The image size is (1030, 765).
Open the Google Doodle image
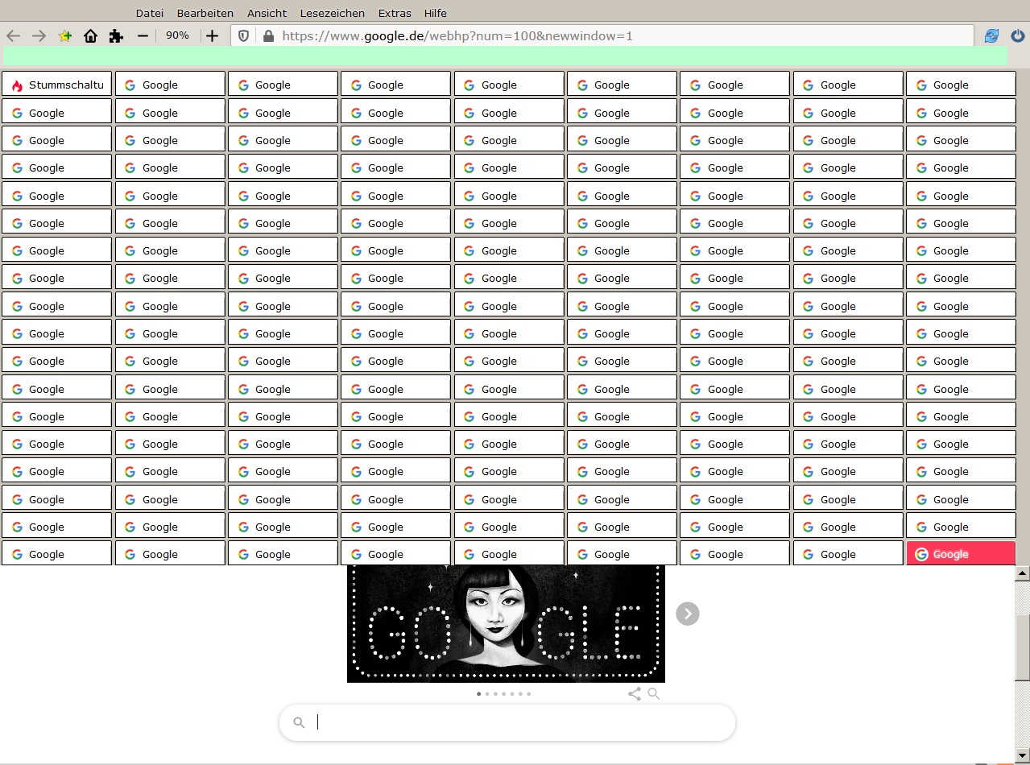coord(506,623)
